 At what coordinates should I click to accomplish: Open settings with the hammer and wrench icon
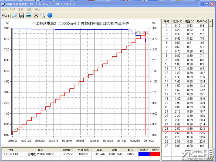(36, 15)
